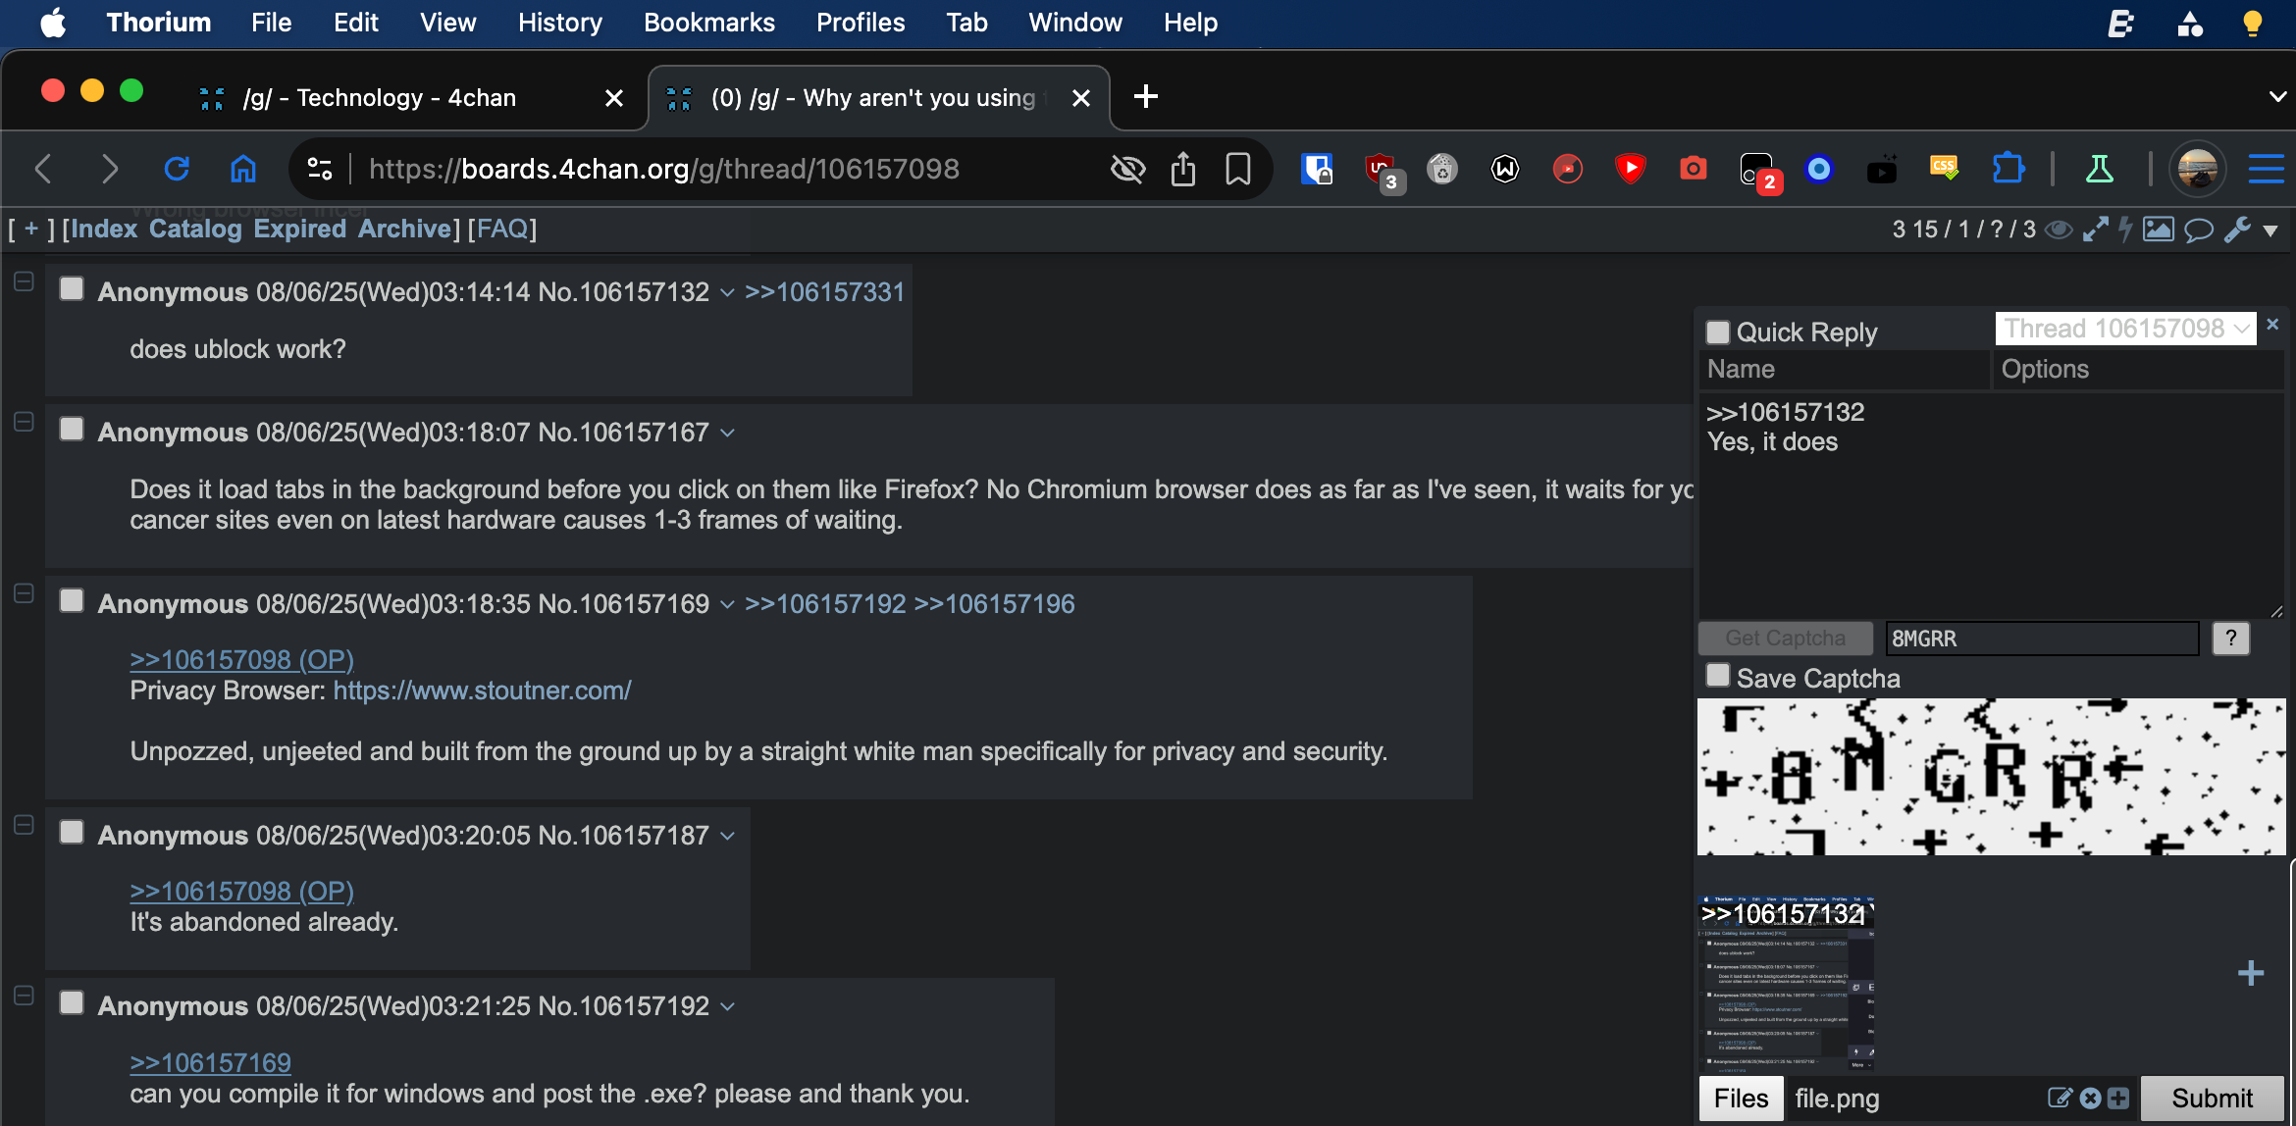Image resolution: width=2296 pixels, height=1126 pixels.
Task: Click the expand all images arrows icon
Action: (x=2095, y=230)
